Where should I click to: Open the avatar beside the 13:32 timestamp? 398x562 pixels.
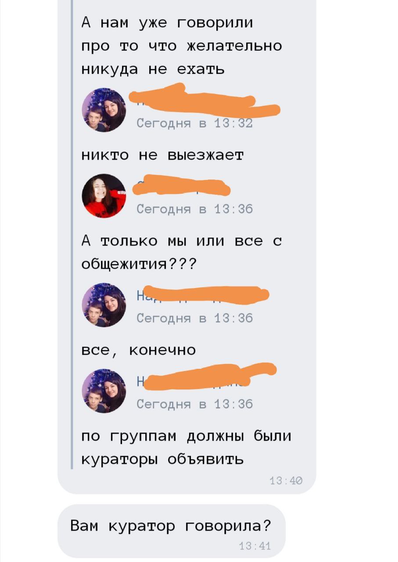tap(104, 110)
